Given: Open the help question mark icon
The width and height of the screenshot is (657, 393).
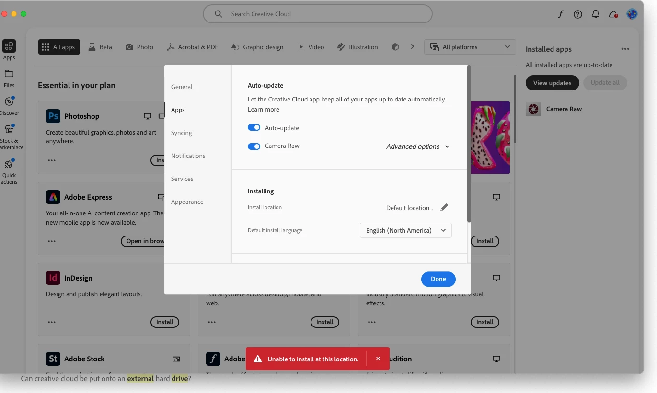Looking at the screenshot, I should [578, 14].
